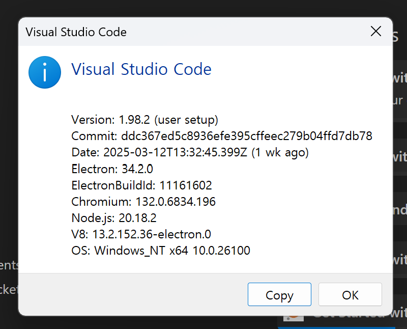Close the About dialog with the X
The width and height of the screenshot is (407, 329).
tap(375, 31)
